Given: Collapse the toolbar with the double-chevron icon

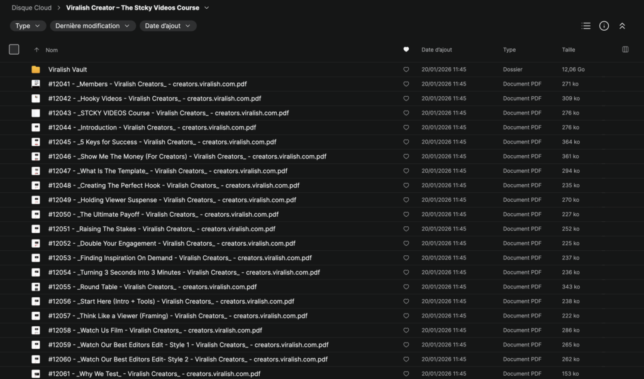Looking at the screenshot, I should click(622, 26).
